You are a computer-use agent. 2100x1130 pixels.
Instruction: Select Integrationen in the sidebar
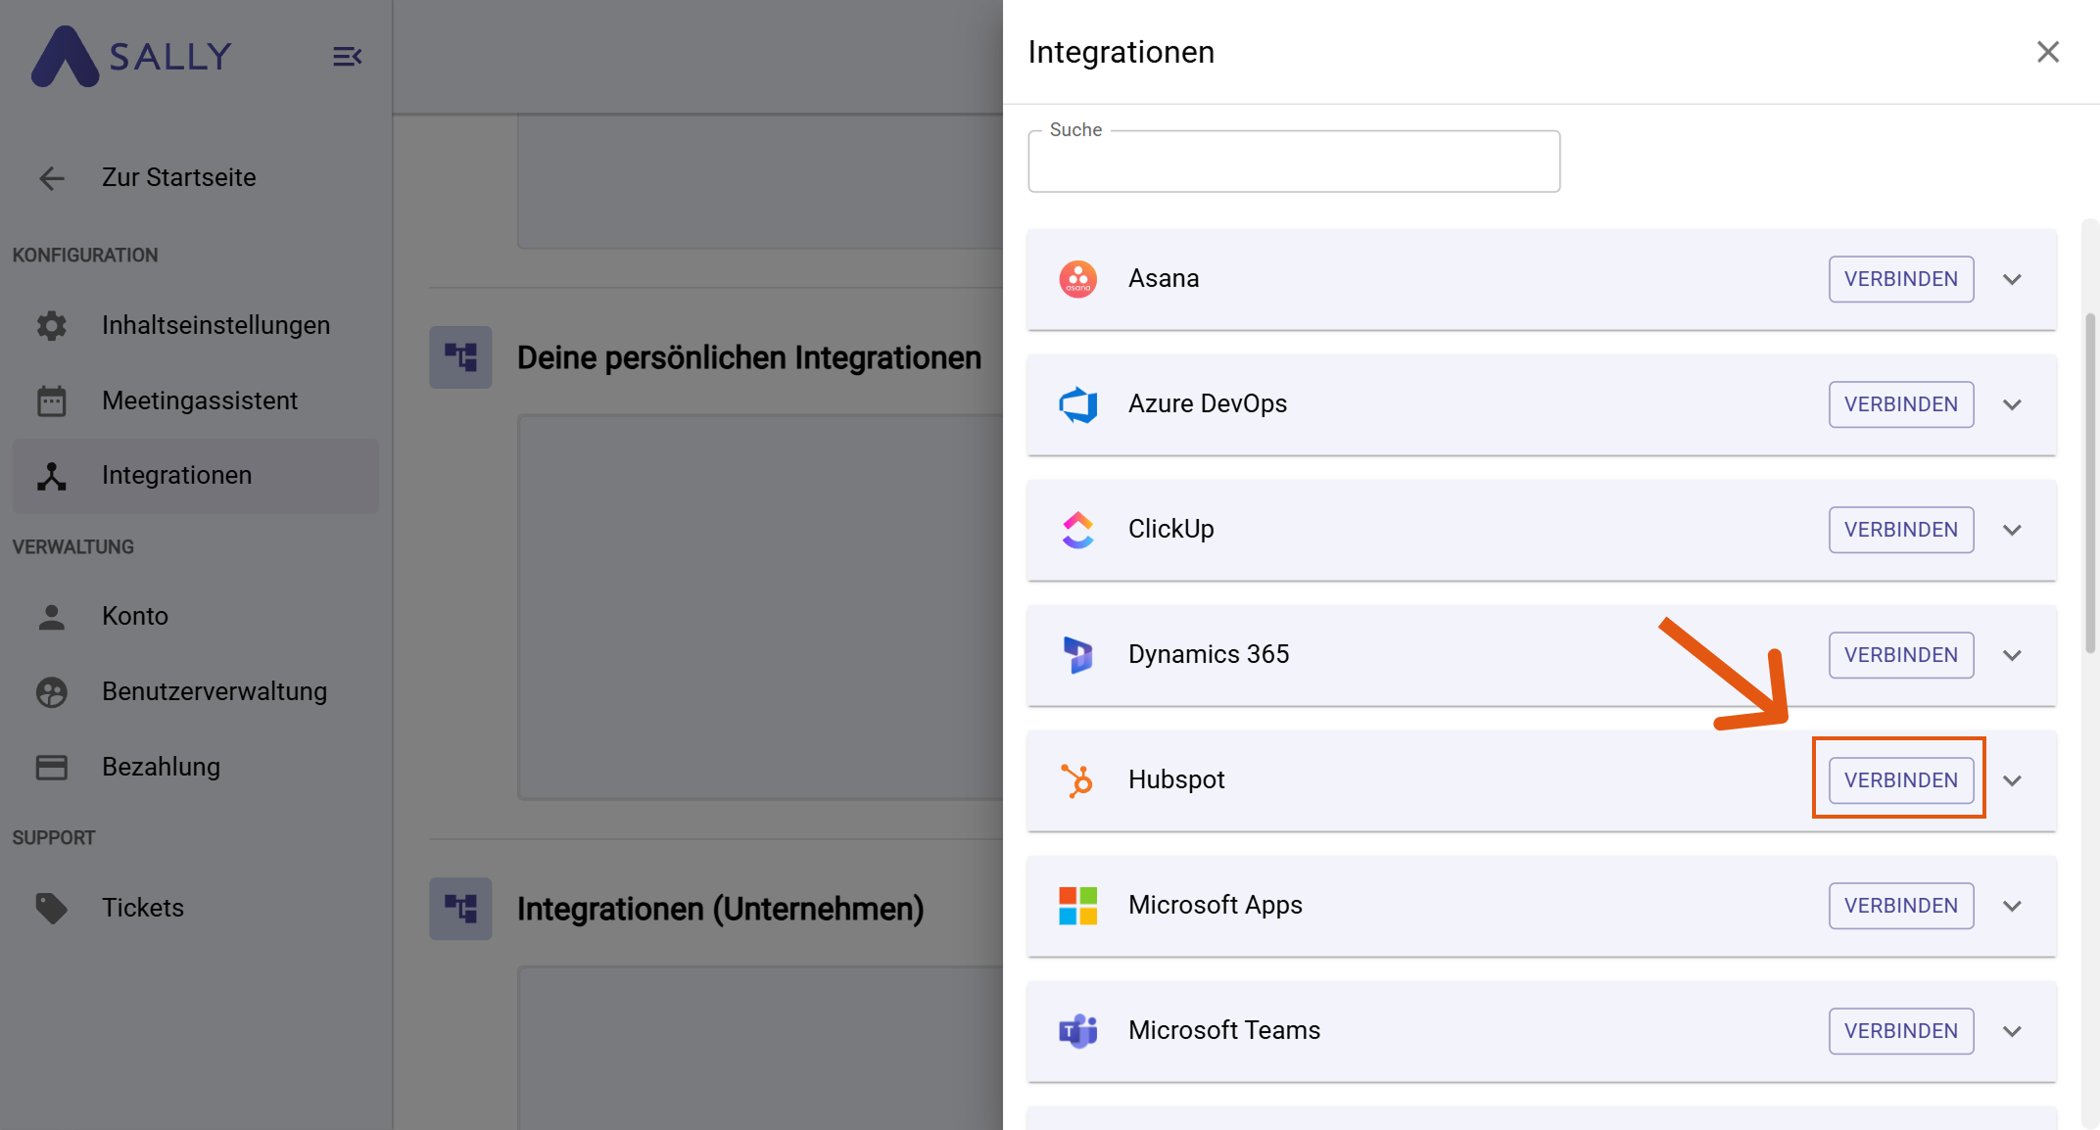pyautogui.click(x=195, y=476)
